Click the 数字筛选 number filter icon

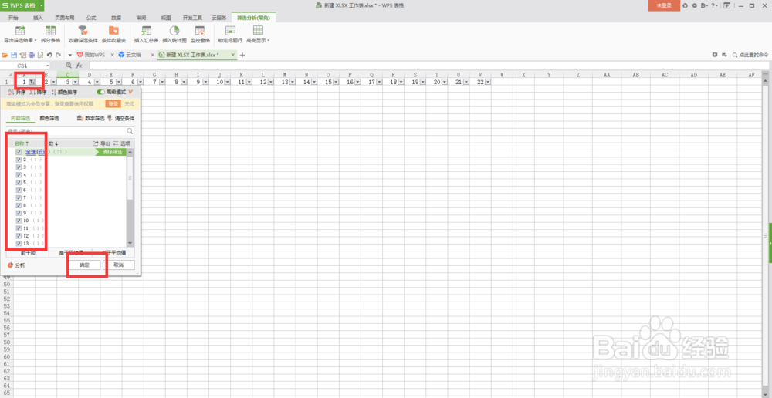[80, 119]
